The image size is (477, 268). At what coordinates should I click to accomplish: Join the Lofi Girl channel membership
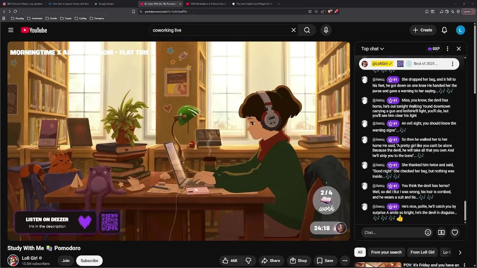66,261
